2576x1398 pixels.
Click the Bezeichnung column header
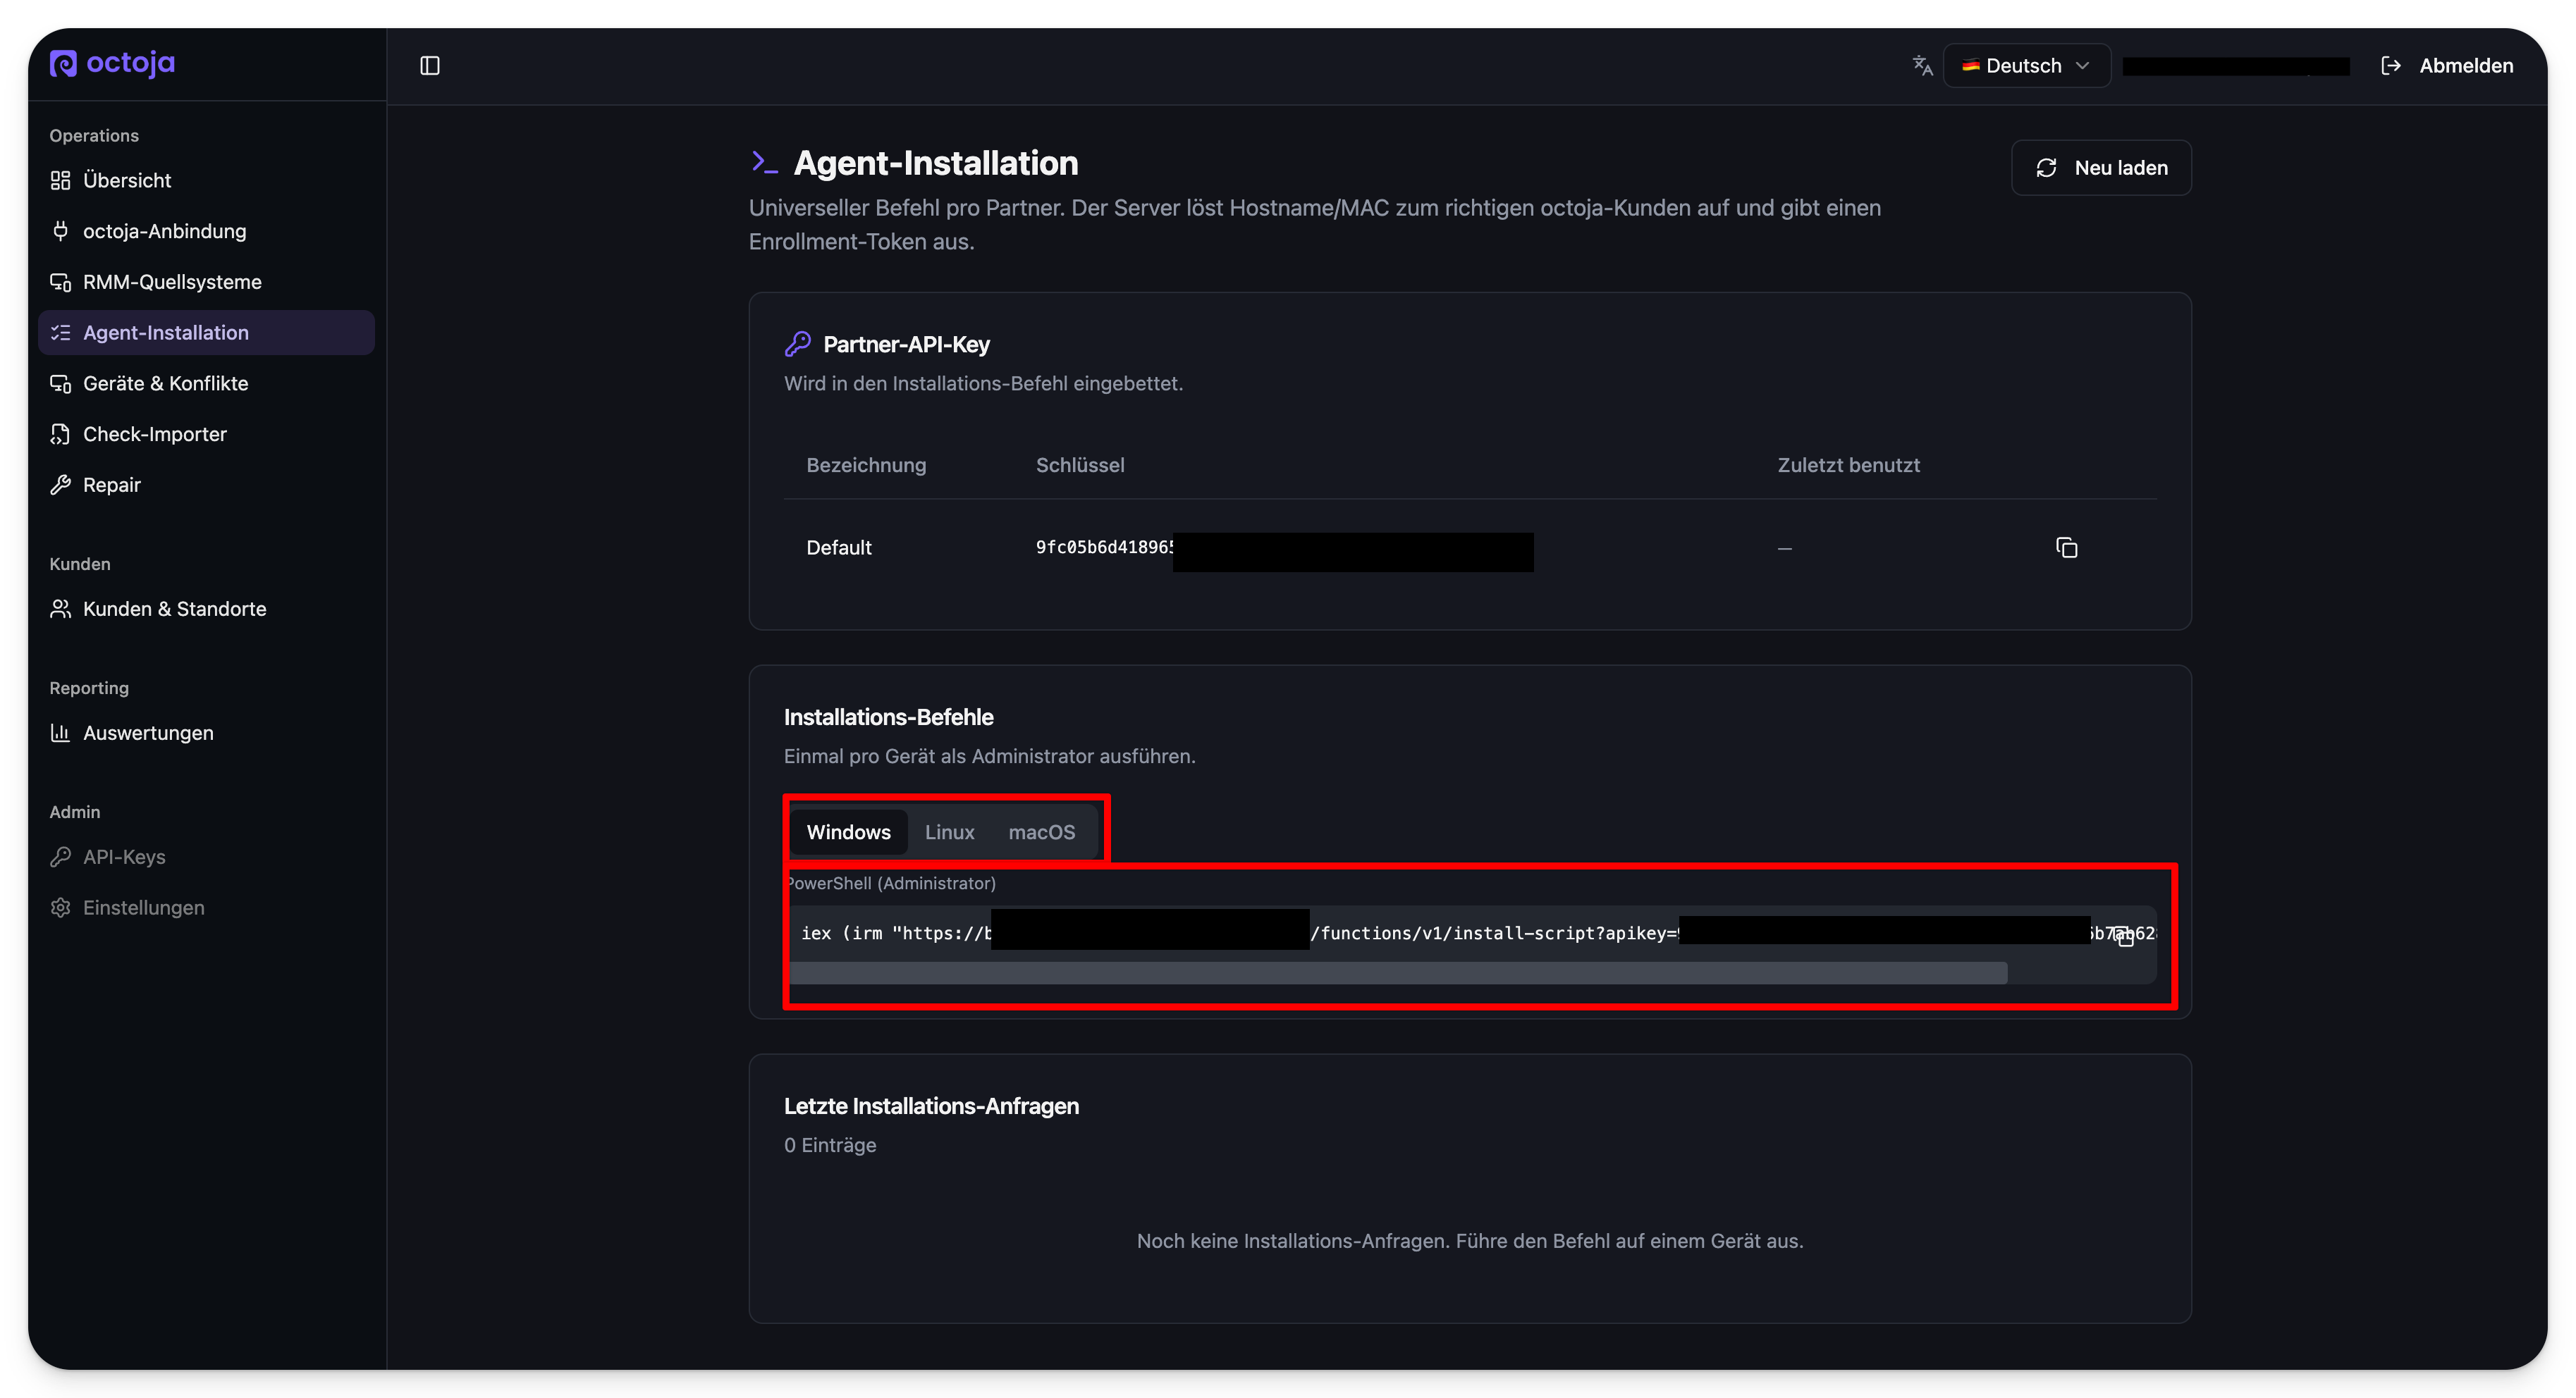click(866, 466)
